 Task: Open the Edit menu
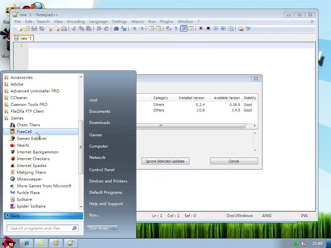29,22
